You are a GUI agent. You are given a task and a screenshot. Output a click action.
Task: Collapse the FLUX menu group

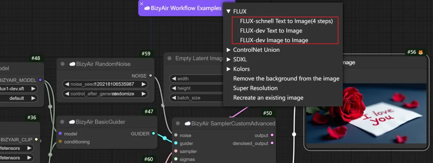pyautogui.click(x=229, y=11)
